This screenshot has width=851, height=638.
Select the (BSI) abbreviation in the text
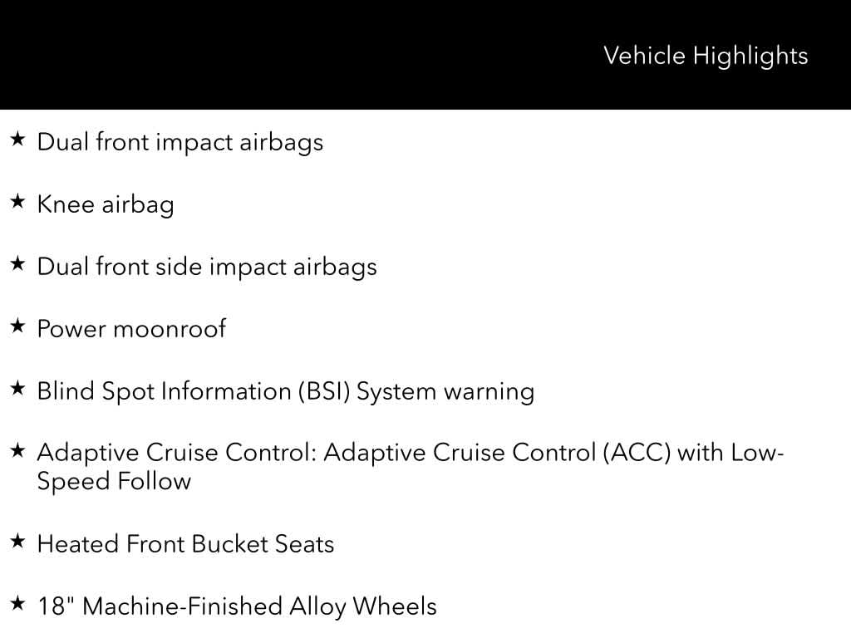[324, 391]
